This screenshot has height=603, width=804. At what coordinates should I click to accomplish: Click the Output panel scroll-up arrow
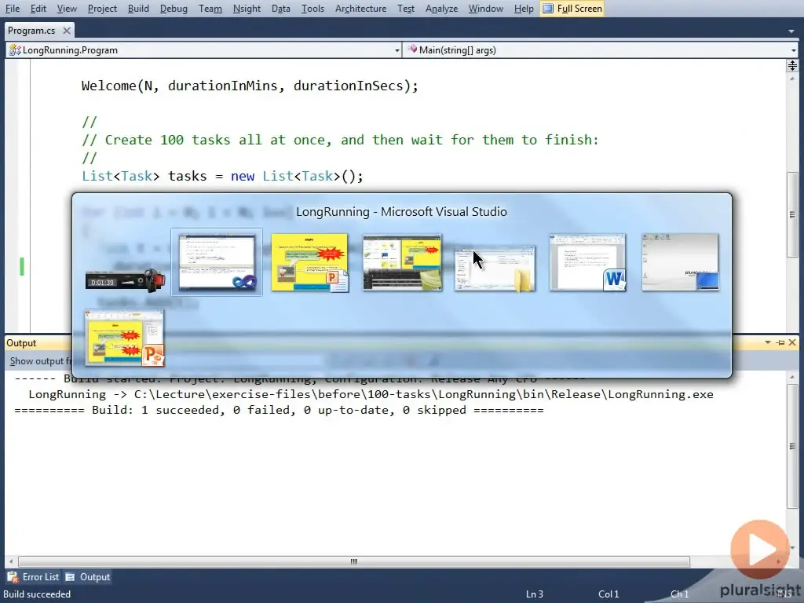(792, 378)
